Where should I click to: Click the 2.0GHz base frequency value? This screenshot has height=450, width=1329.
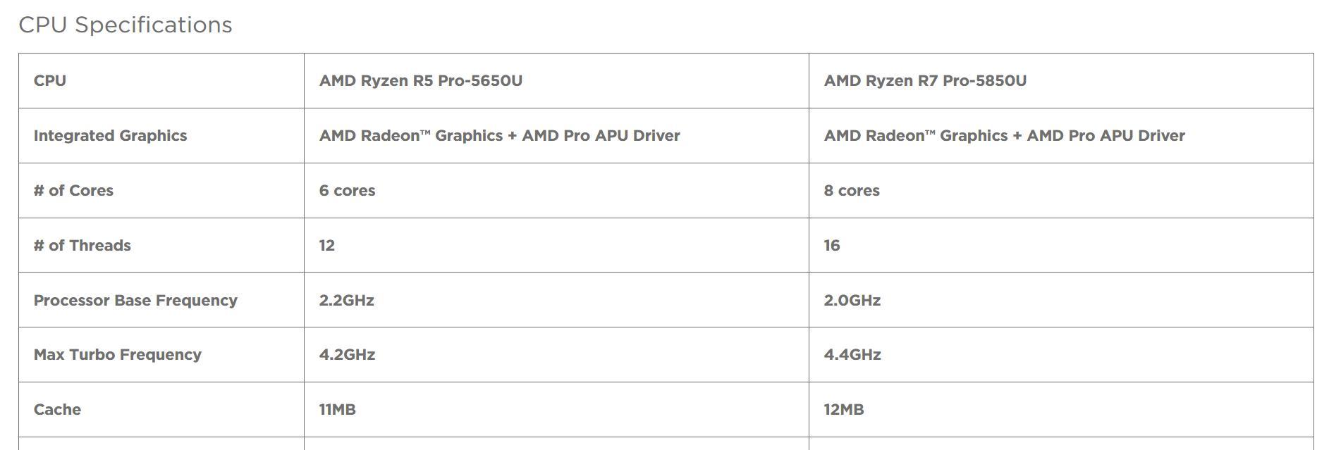pyautogui.click(x=852, y=300)
